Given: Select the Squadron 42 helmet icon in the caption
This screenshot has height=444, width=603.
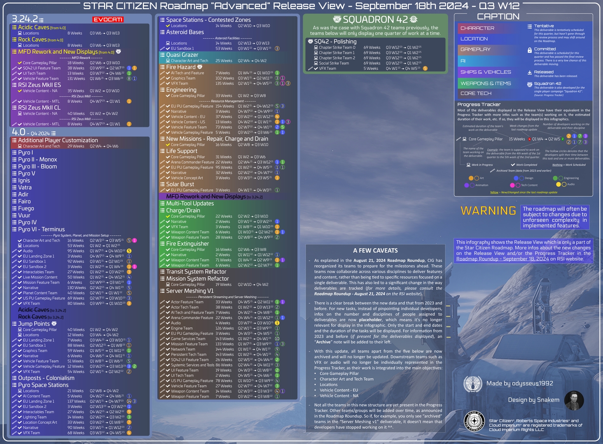Looking at the screenshot, I should 529,84.
